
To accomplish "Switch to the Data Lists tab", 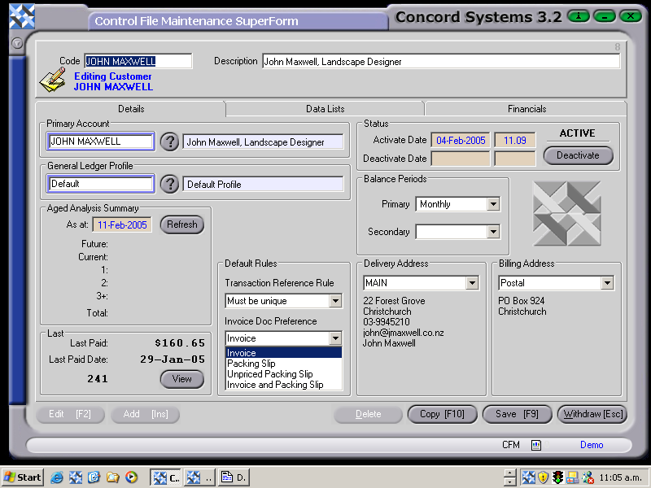I will point(324,108).
